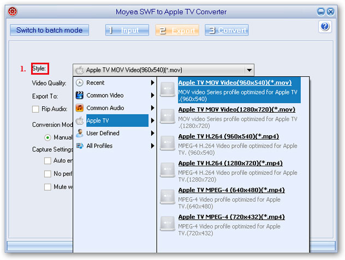Viewport: 345px width, 260px height.
Task: Choose Apple TV H.264 (960x540)(*.mp4) profile
Action: (229, 136)
